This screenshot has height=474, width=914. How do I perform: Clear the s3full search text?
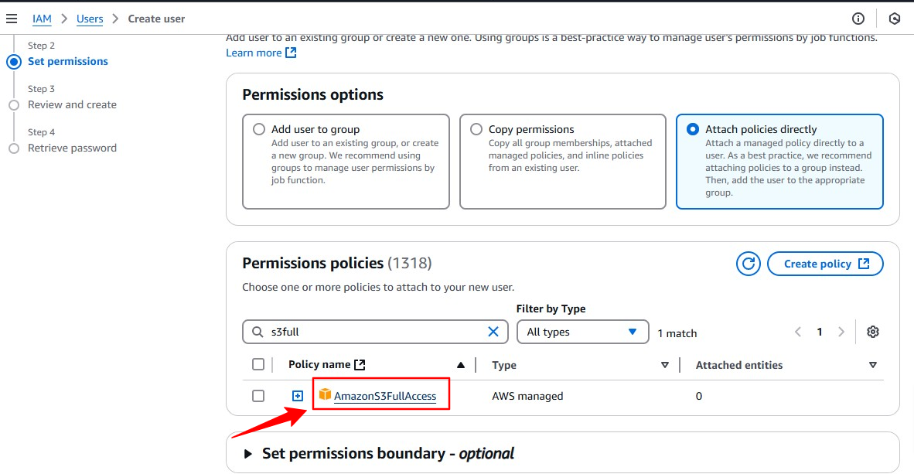tap(493, 332)
